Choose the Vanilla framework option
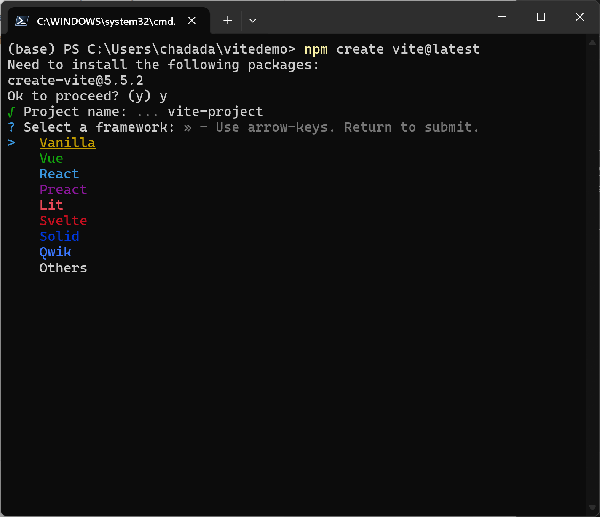 [67, 143]
